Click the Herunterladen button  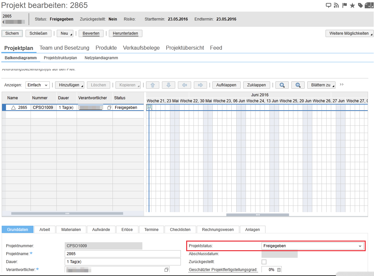pos(125,33)
